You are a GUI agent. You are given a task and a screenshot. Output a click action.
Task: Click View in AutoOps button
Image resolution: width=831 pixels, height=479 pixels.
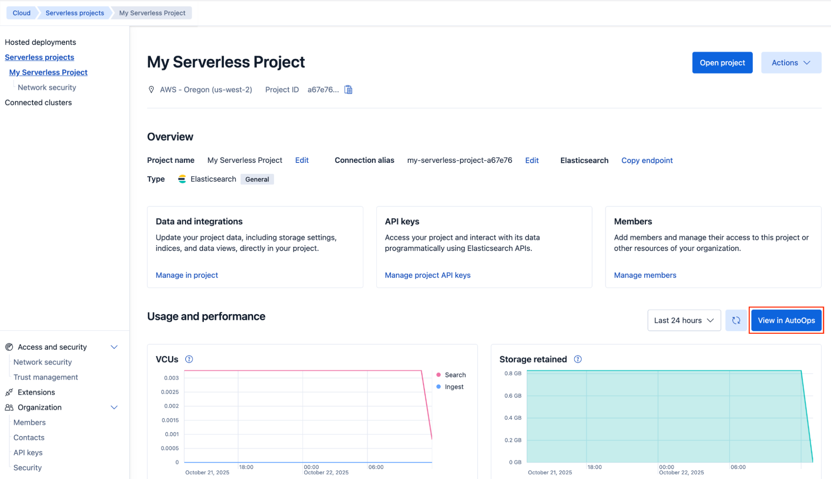pyautogui.click(x=786, y=320)
